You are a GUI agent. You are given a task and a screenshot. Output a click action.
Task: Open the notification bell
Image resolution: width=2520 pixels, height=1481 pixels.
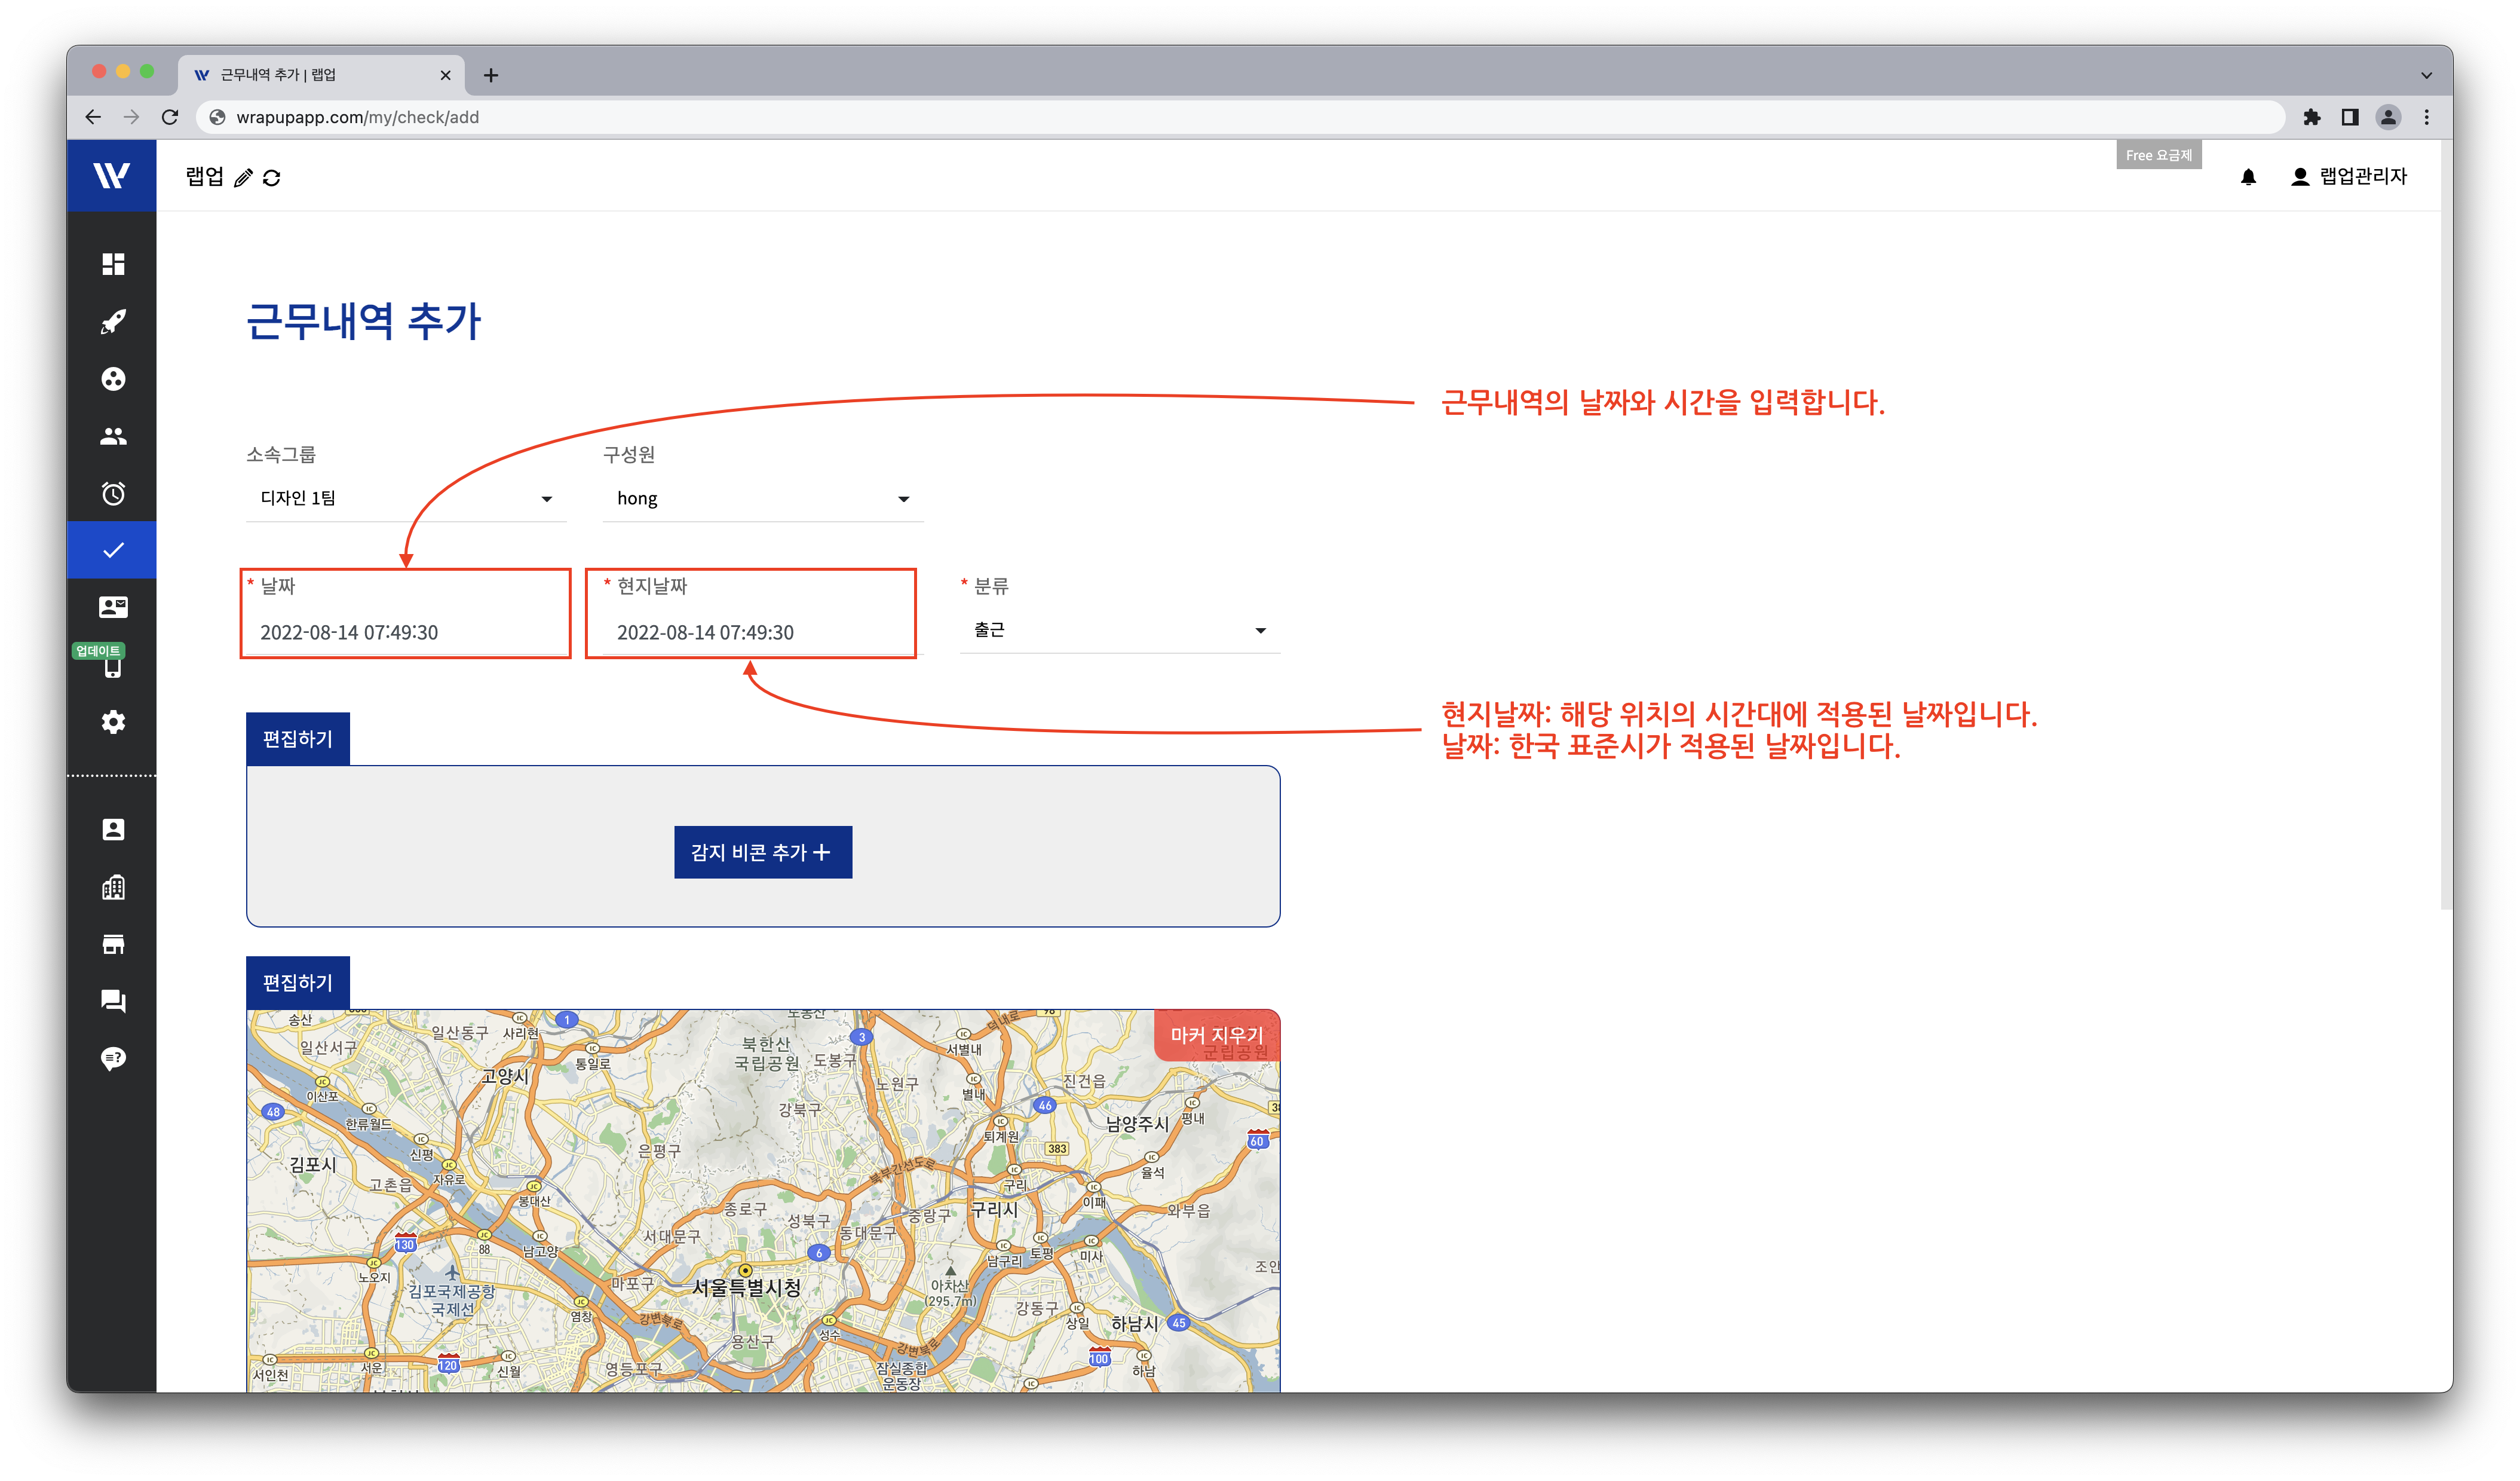pyautogui.click(x=2248, y=177)
